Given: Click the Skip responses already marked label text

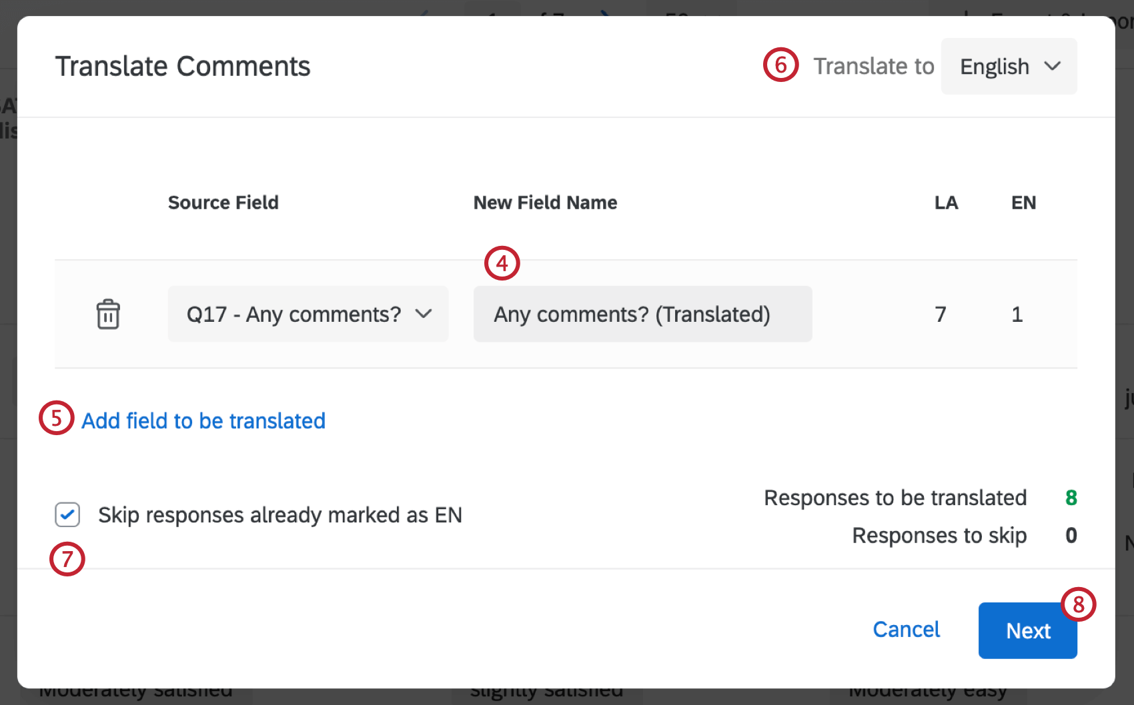Looking at the screenshot, I should pos(280,515).
